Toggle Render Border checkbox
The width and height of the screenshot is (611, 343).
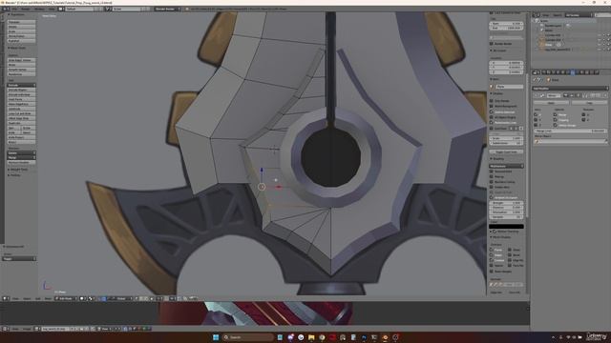(x=492, y=44)
